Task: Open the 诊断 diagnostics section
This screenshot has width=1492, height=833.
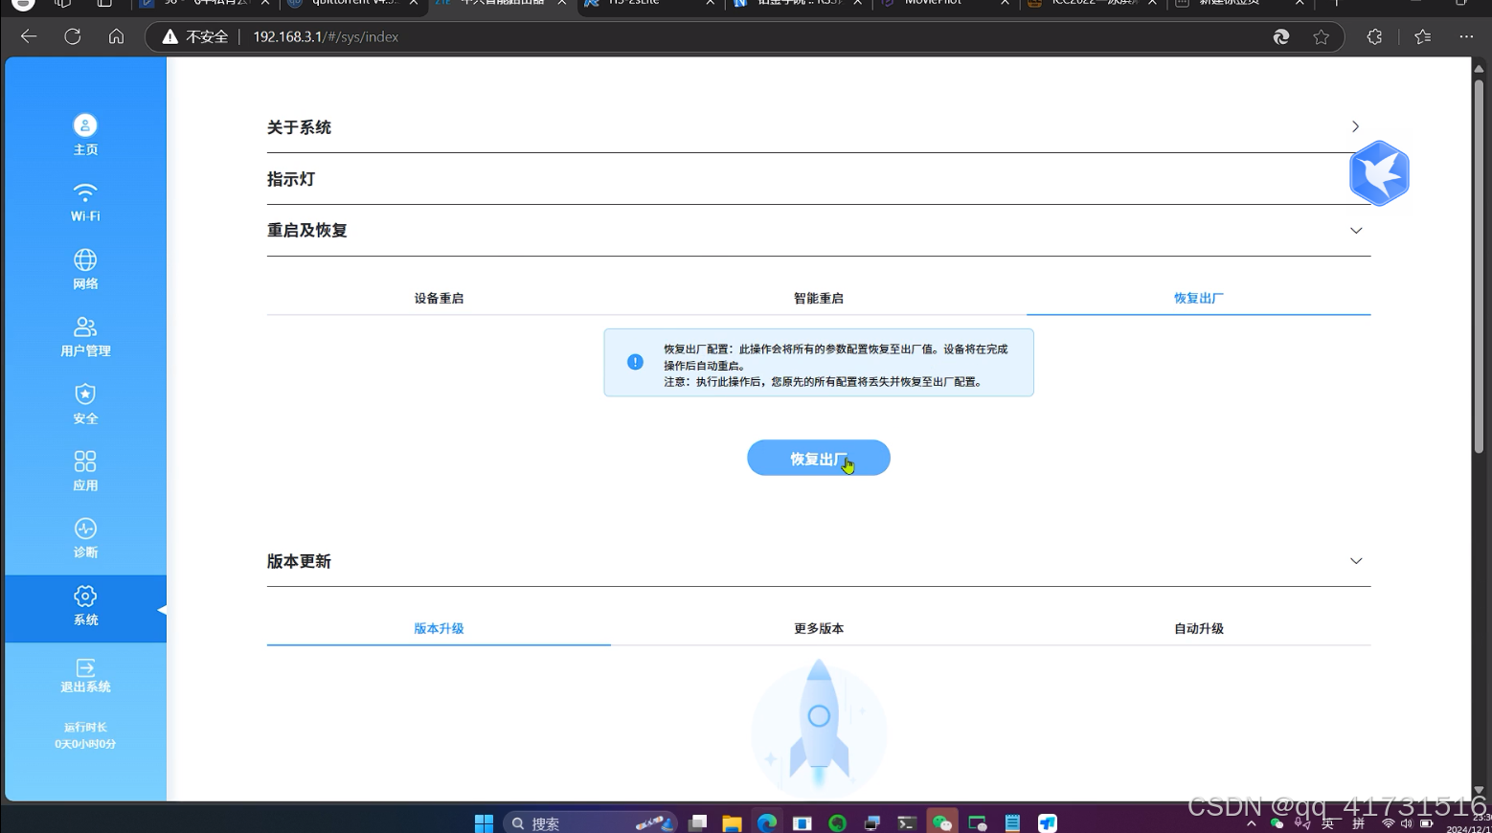Action: tap(85, 529)
